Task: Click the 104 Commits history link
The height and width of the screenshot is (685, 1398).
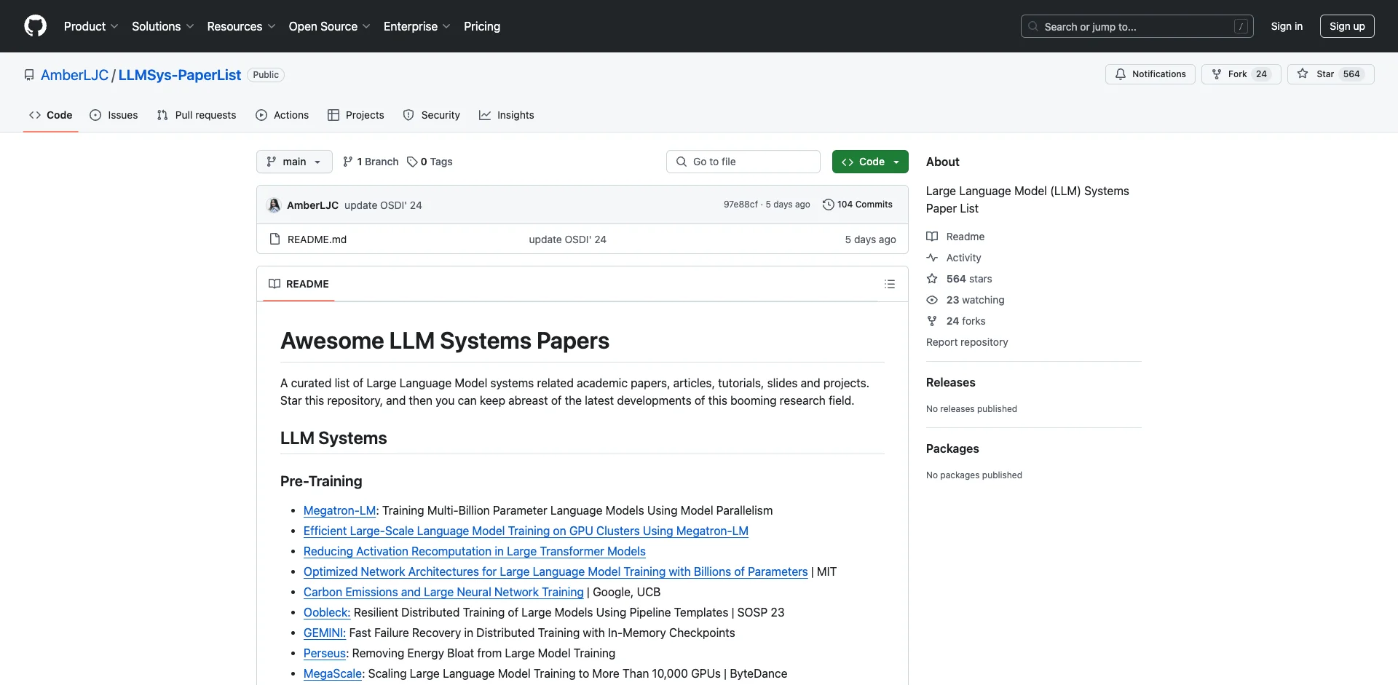Action: click(x=858, y=205)
